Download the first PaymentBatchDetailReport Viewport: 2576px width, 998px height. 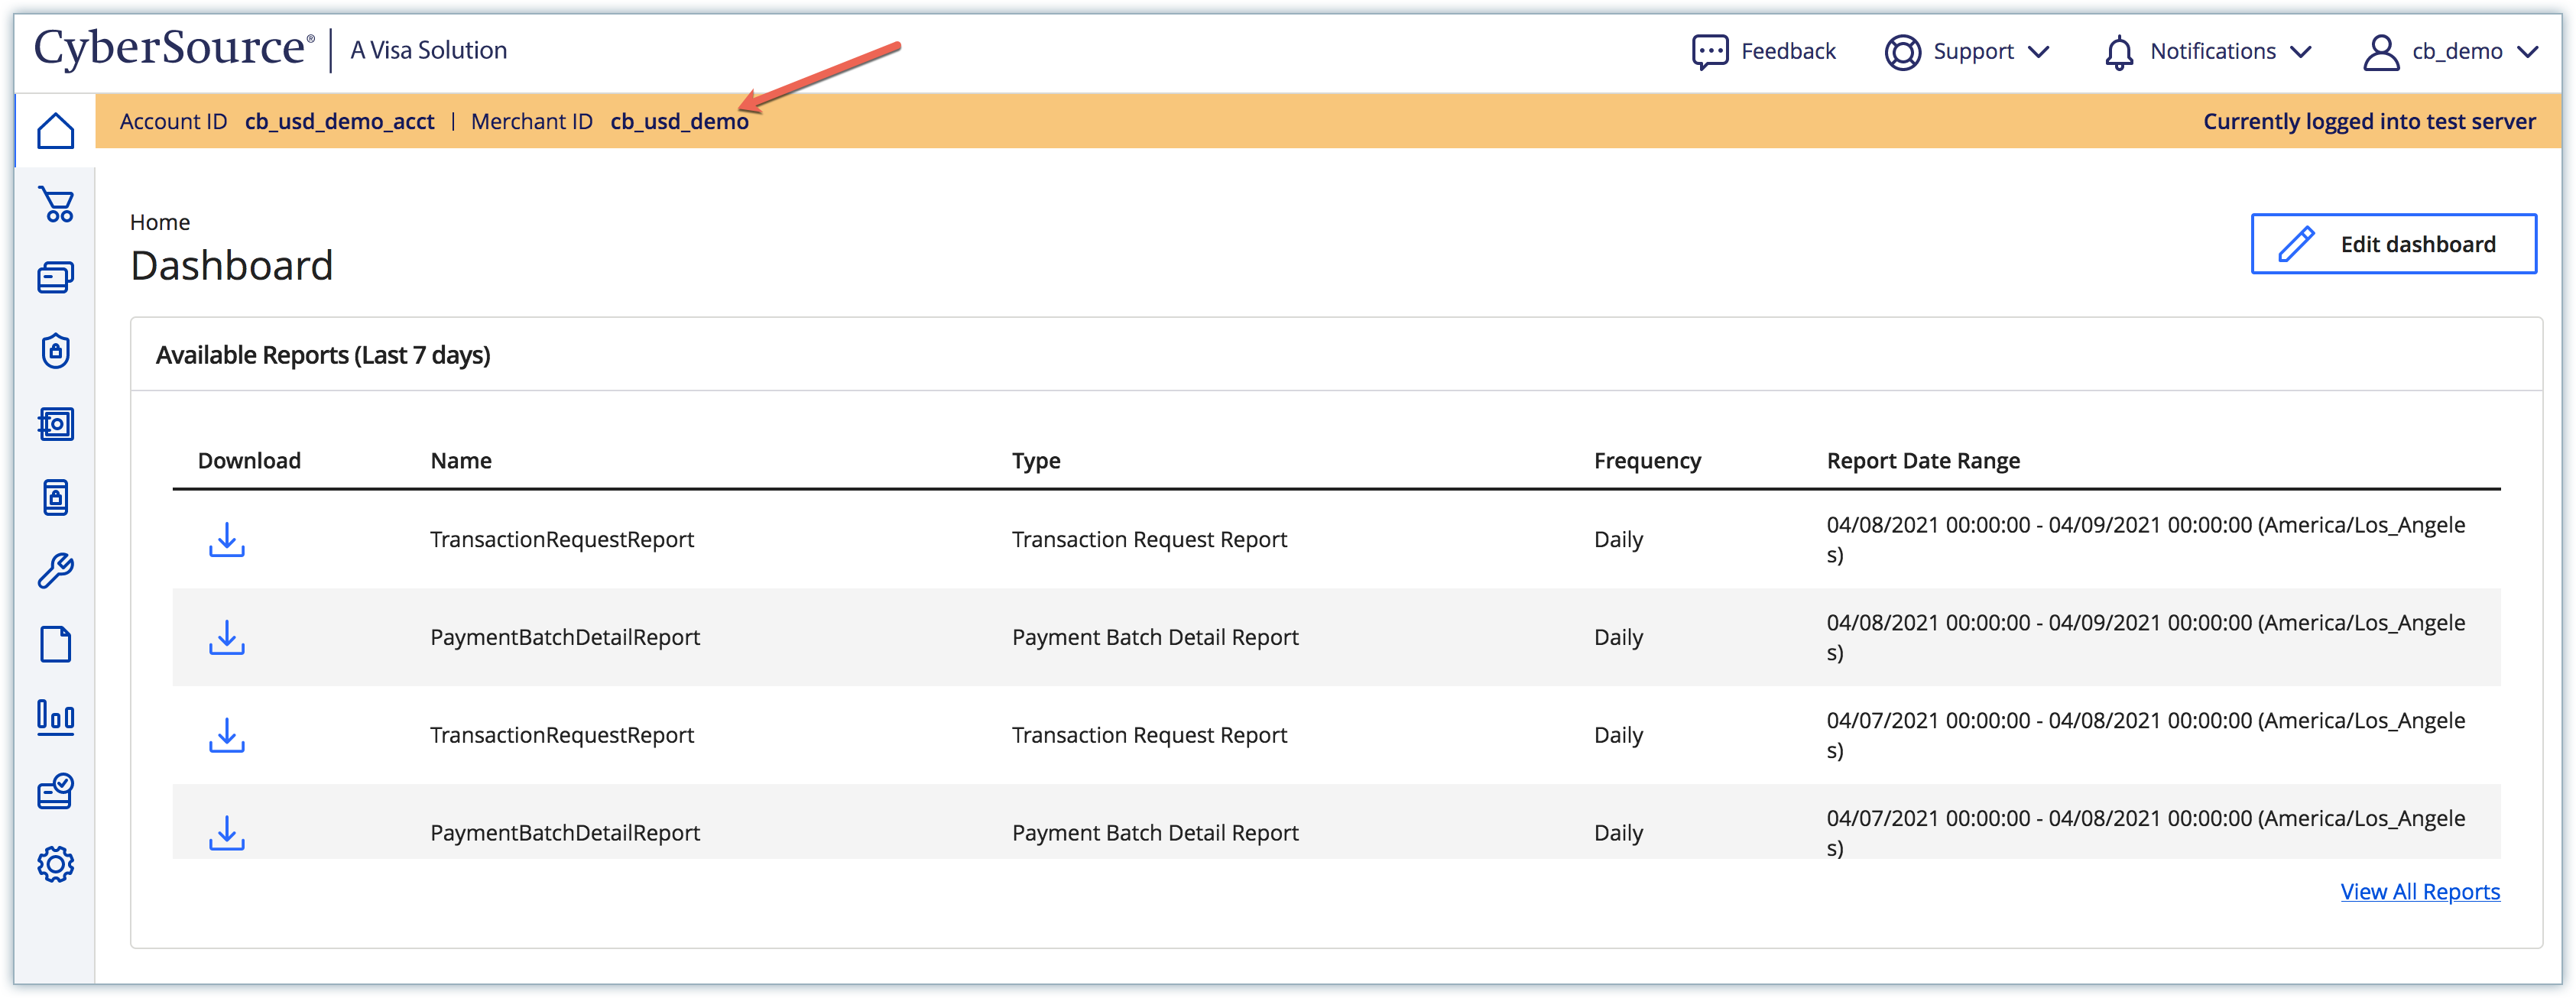point(227,637)
